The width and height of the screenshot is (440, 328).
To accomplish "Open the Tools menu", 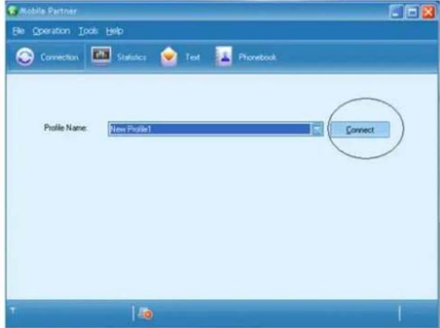I will [88, 31].
